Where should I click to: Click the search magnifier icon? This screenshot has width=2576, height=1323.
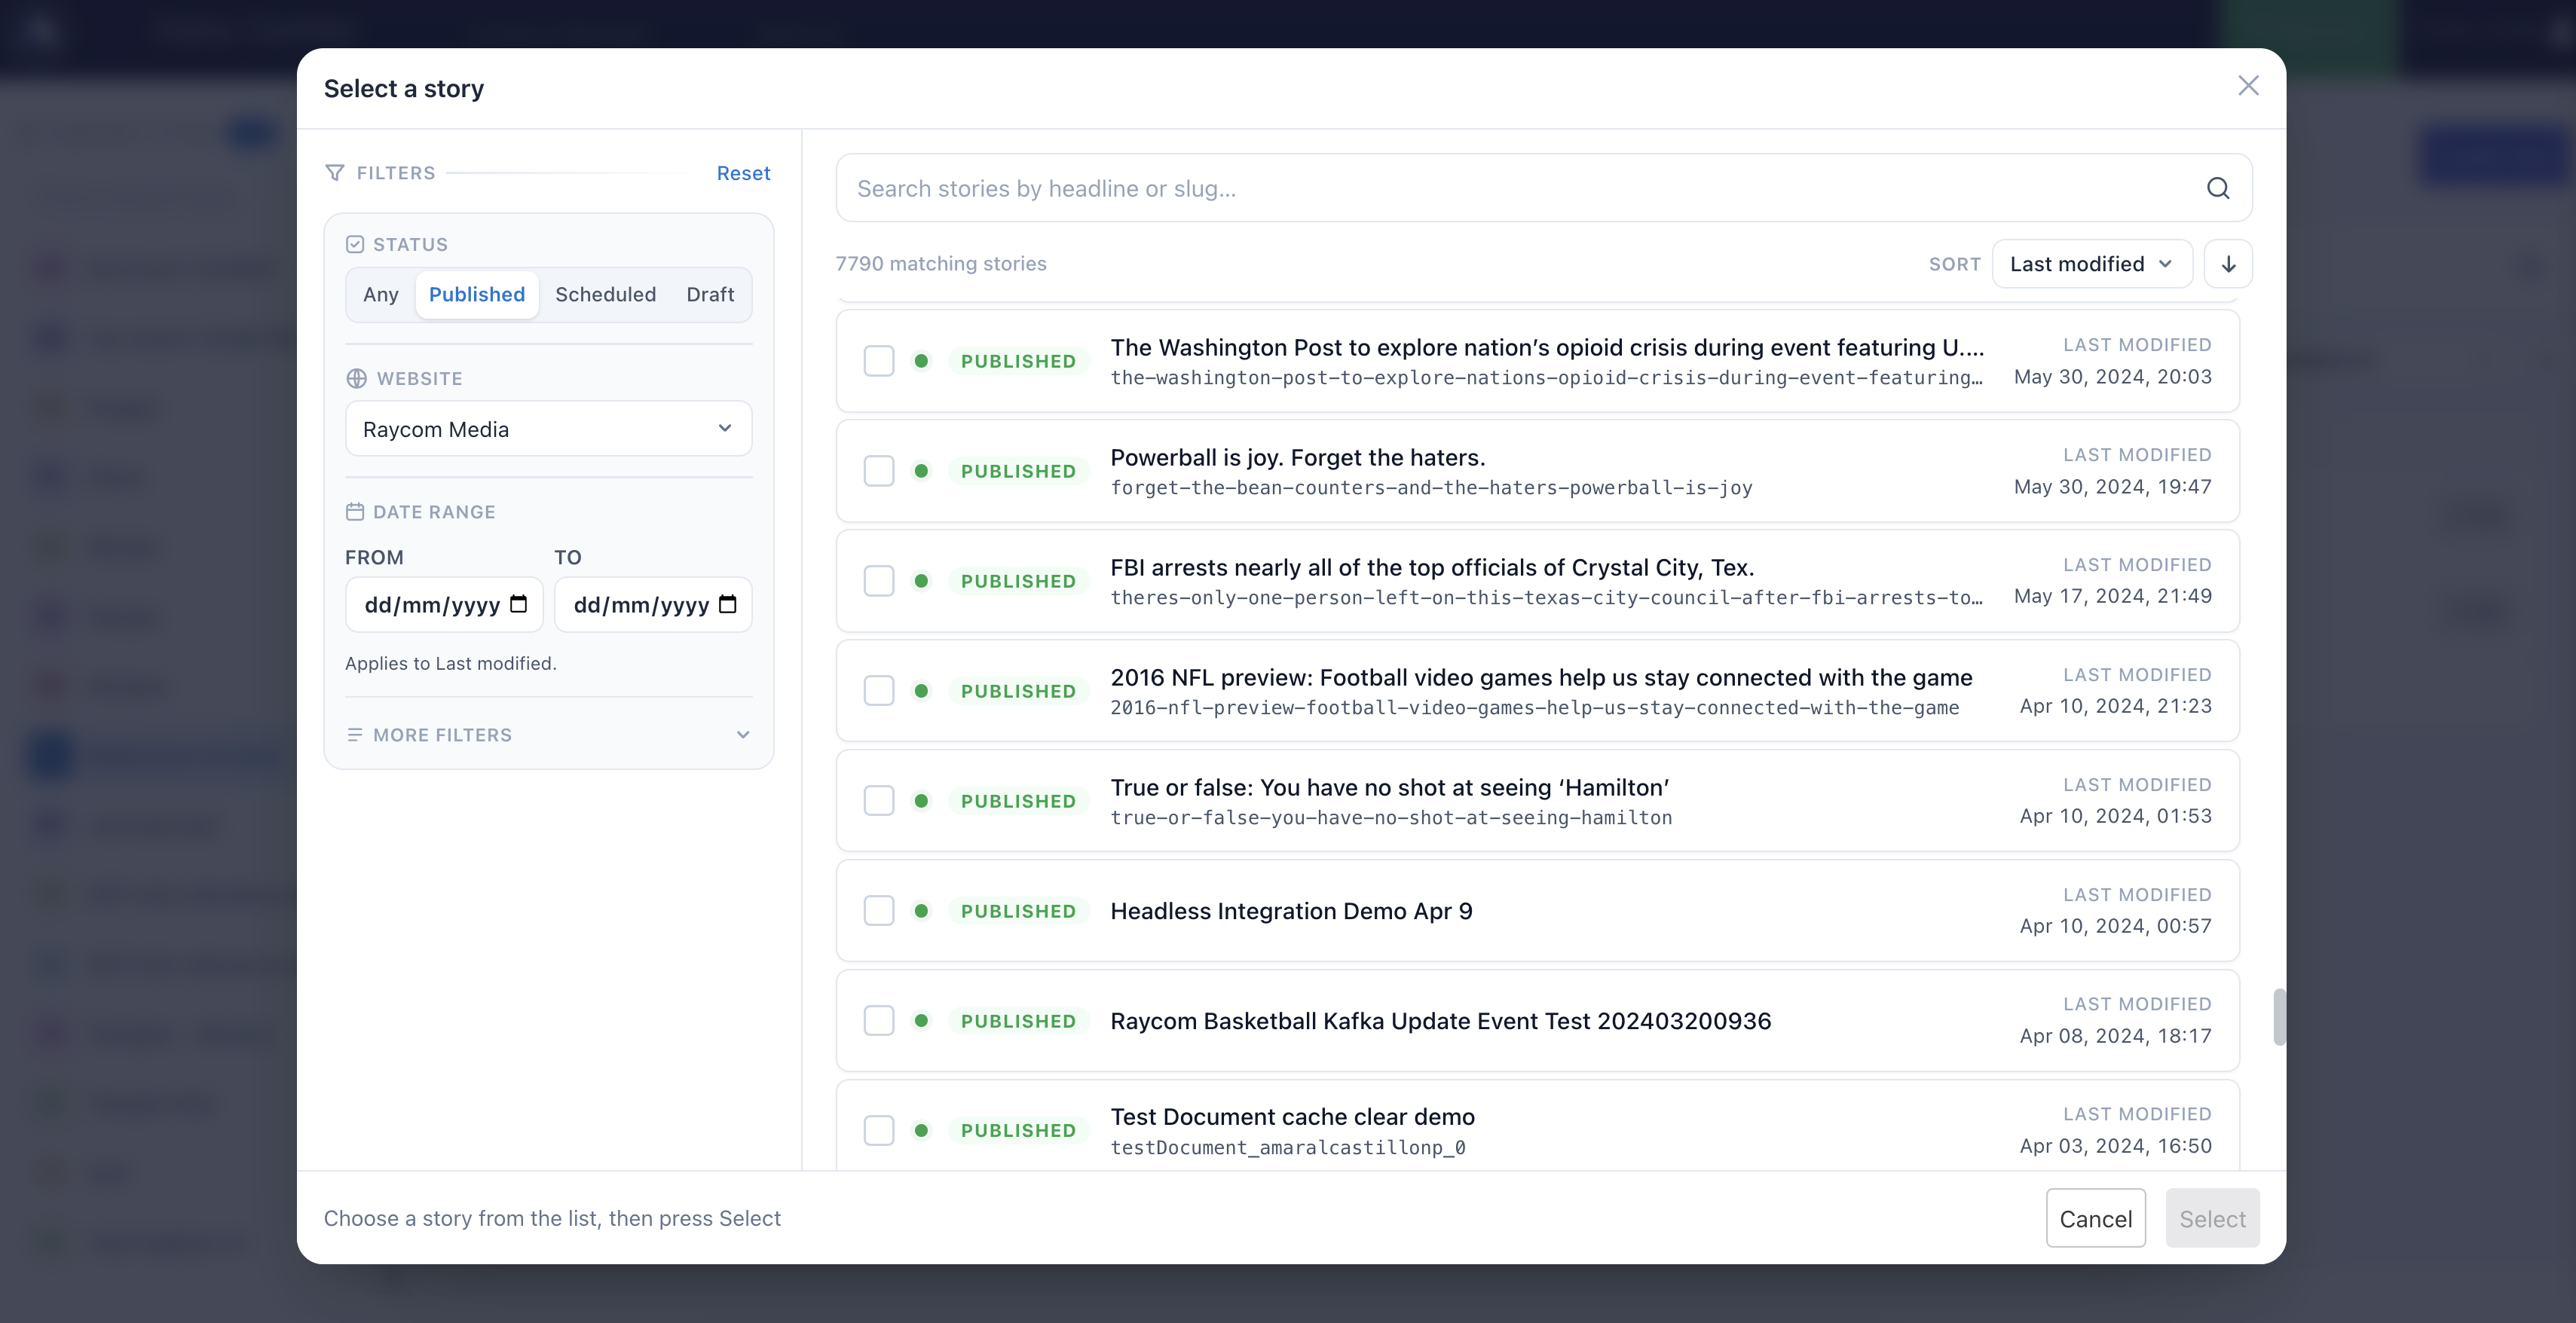tap(2217, 188)
